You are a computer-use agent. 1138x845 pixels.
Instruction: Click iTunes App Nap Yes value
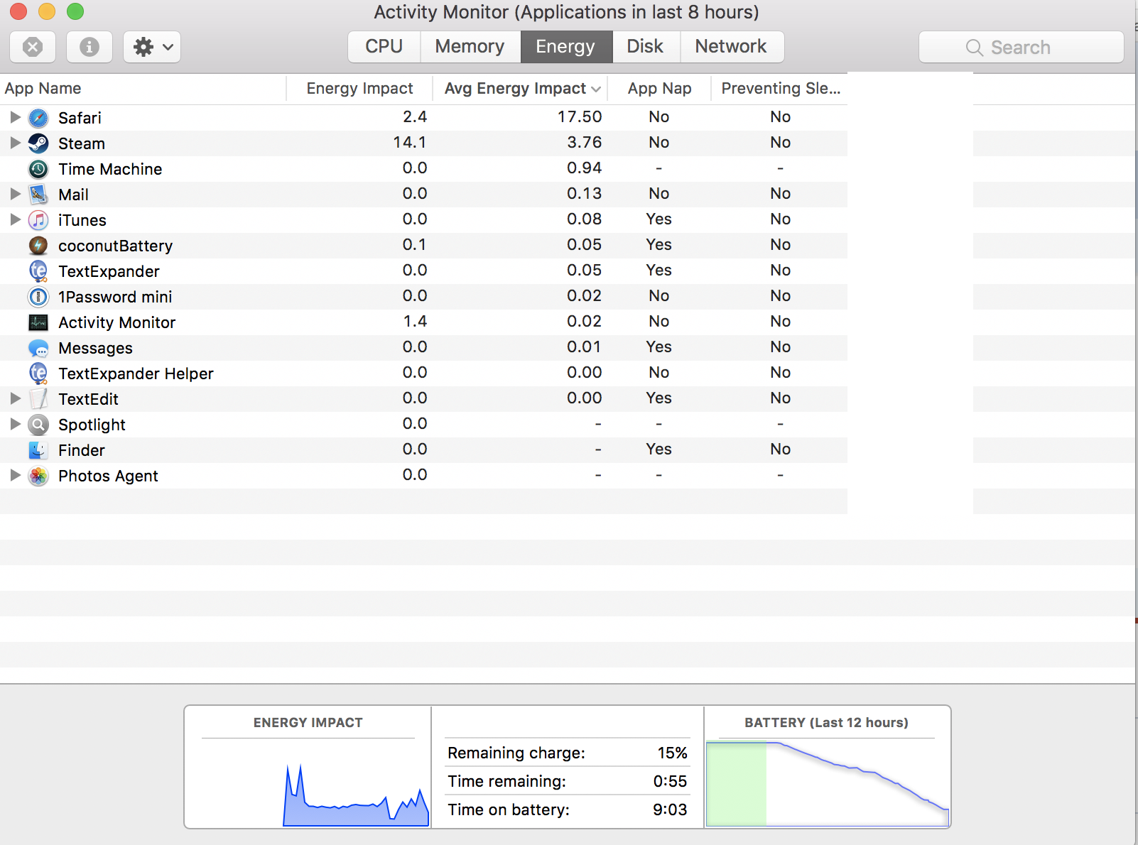coord(659,219)
